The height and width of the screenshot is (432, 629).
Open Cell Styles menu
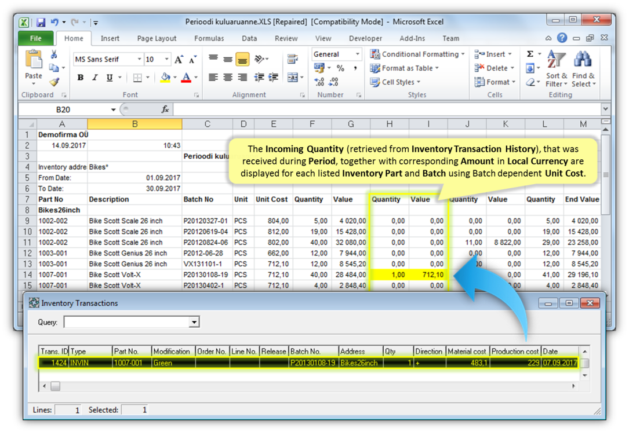[x=395, y=82]
